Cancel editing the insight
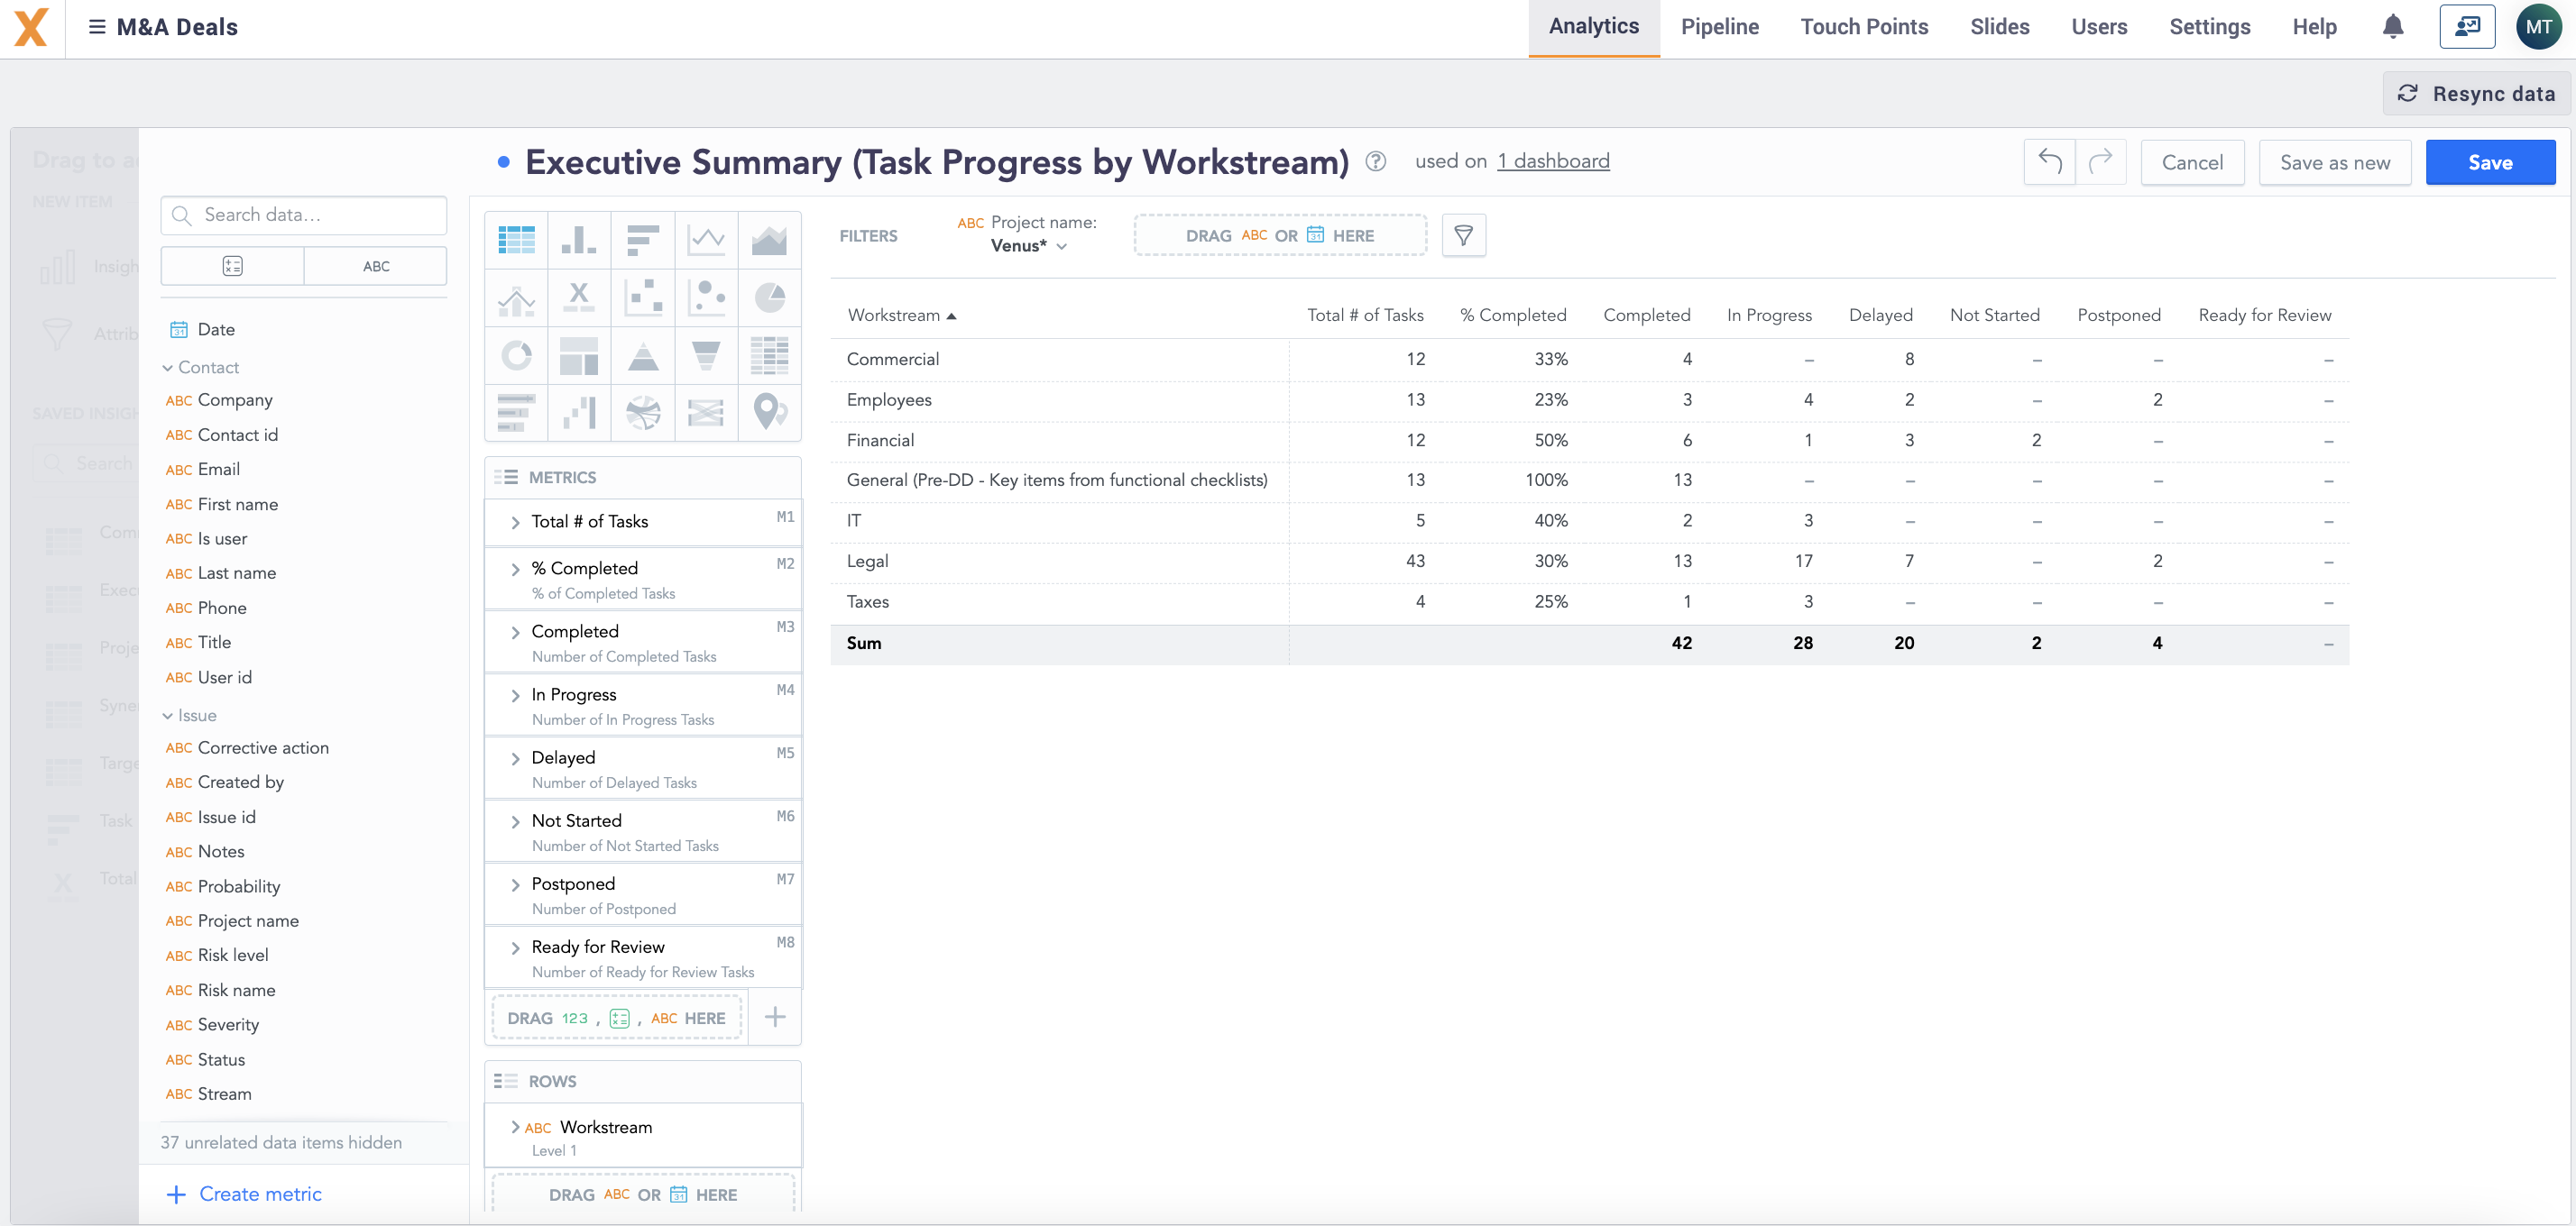The image size is (2576, 1226). pos(2192,162)
